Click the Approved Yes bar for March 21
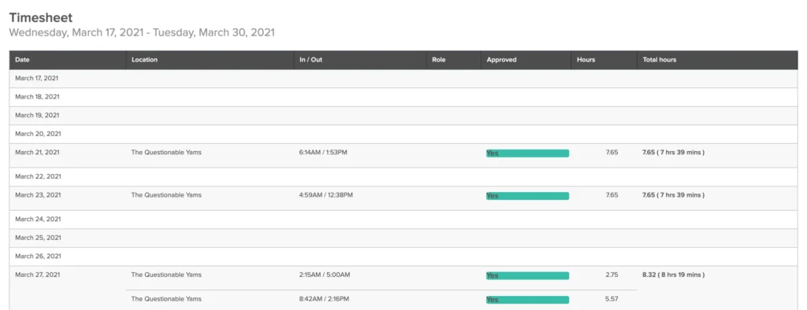 [527, 153]
